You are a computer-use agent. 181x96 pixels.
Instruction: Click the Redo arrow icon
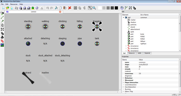tap(52, 8)
